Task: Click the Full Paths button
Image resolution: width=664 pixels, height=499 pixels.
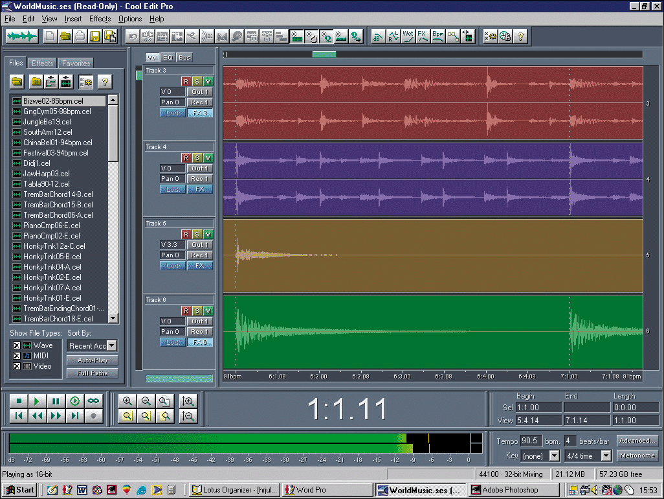Action: coord(93,373)
